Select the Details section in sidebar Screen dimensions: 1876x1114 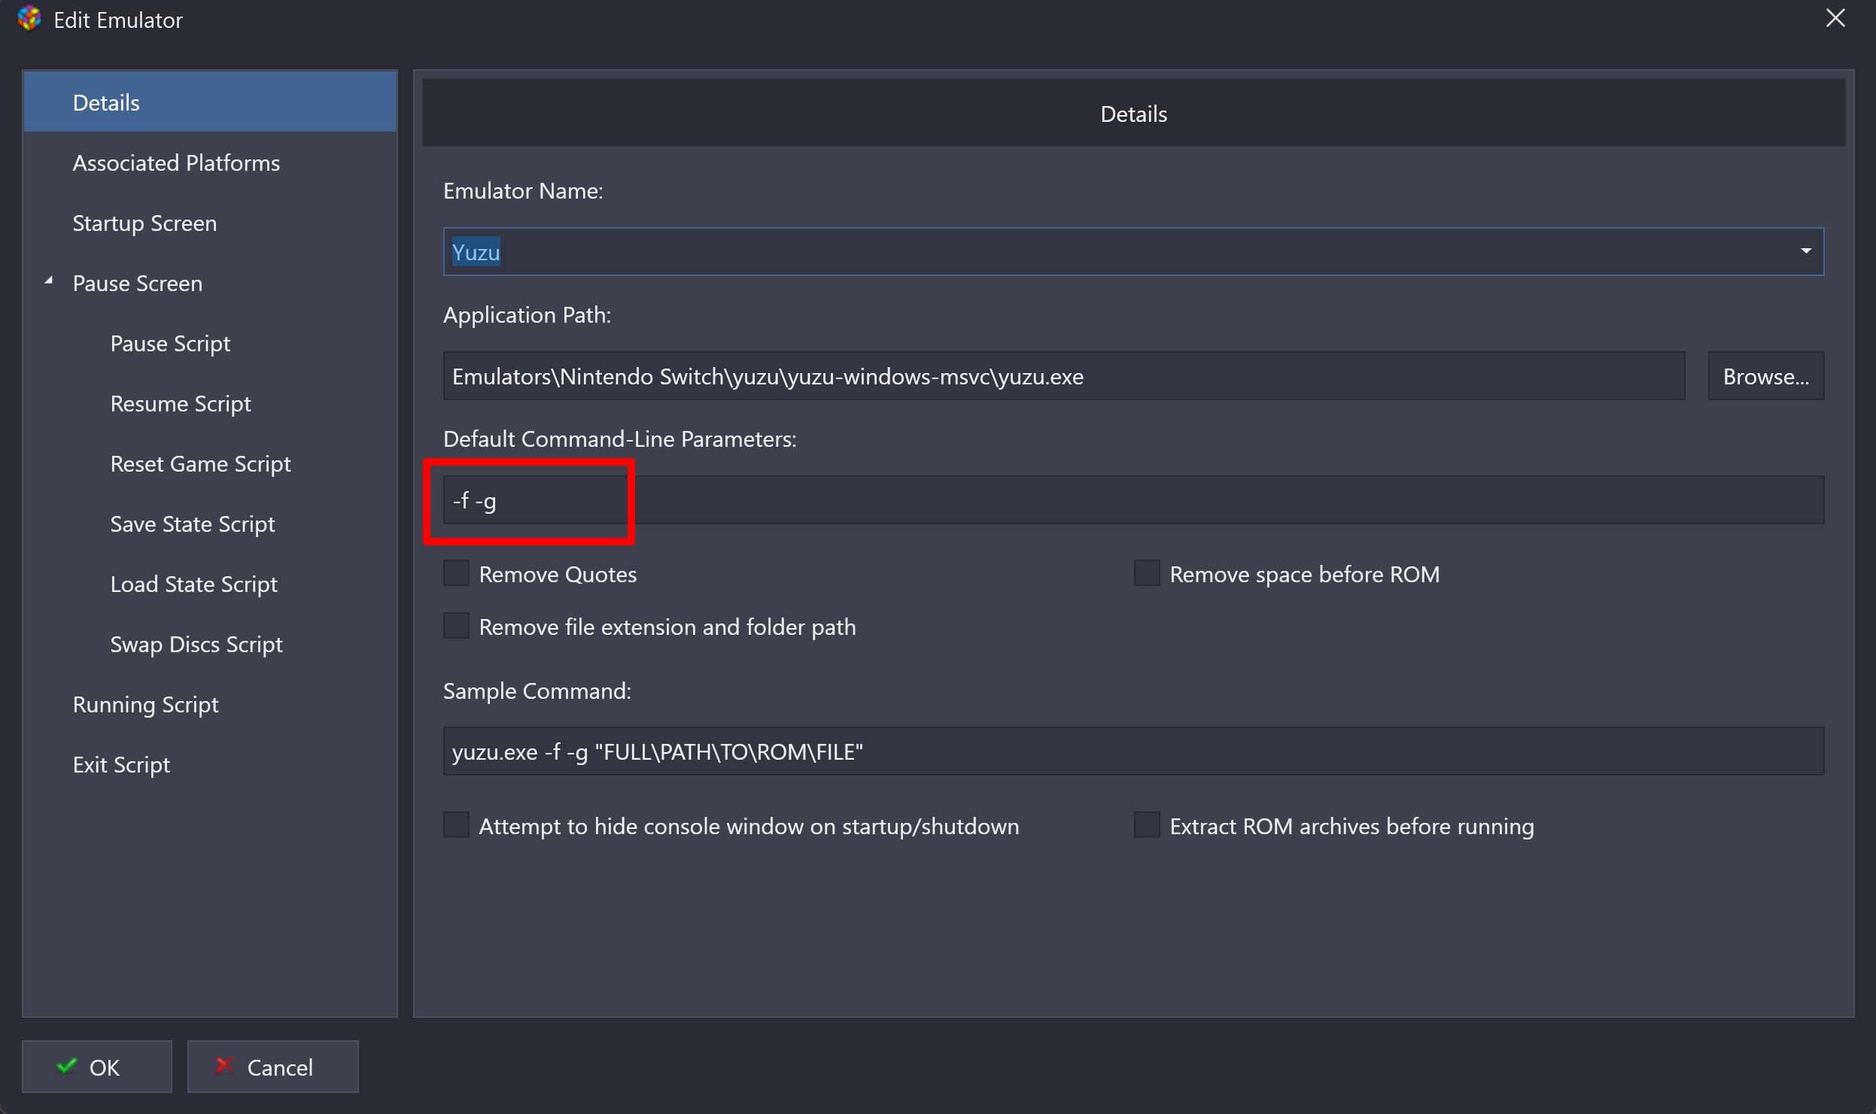(210, 102)
